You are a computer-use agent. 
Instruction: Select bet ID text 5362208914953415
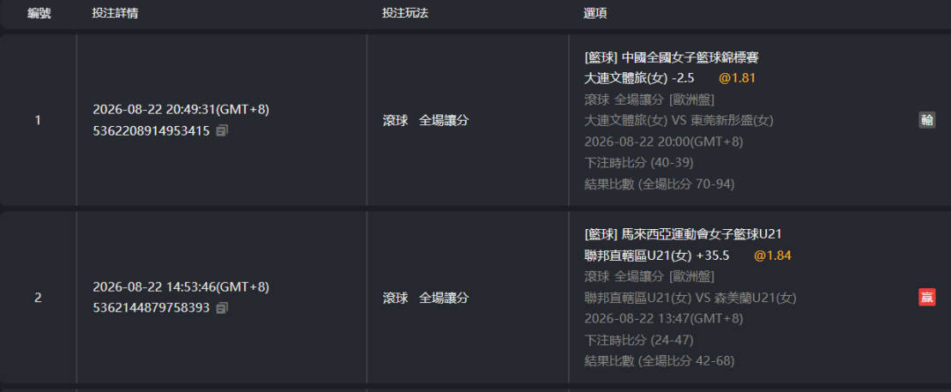(151, 130)
